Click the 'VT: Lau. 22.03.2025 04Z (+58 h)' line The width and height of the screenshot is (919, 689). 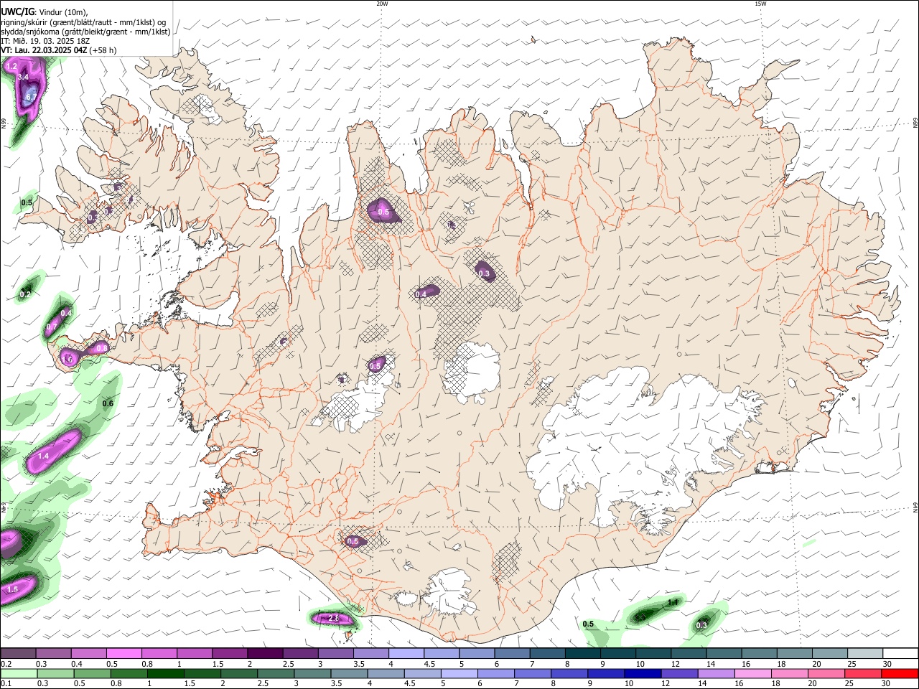(x=58, y=50)
